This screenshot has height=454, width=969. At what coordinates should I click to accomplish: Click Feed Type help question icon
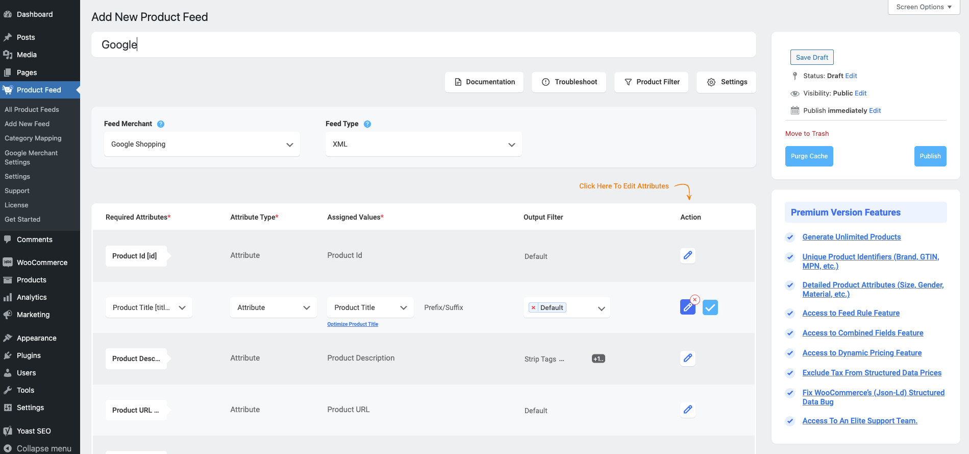pos(367,124)
